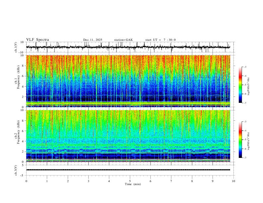Image resolution: width=263 pixels, height=203 pixels.
Task: Click time axis tick label "9"
Action: point(213,181)
